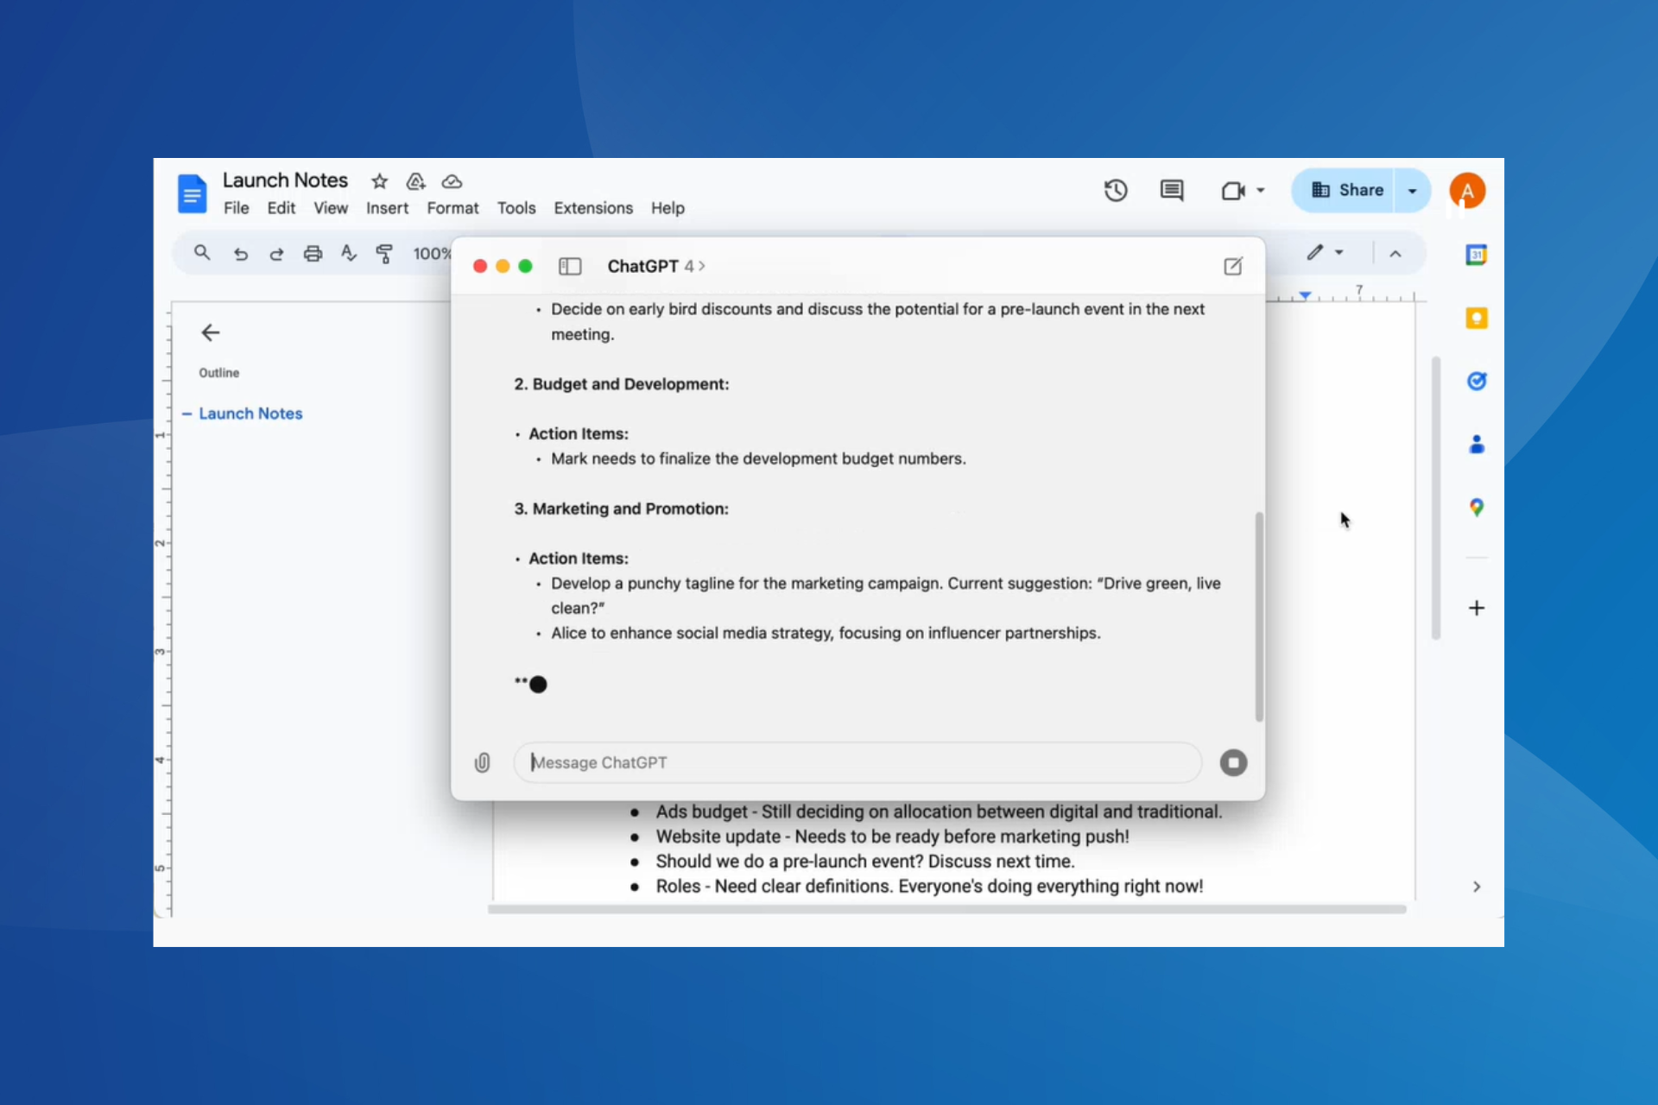
Task: Hide side panel with right chevron
Action: click(x=1477, y=887)
